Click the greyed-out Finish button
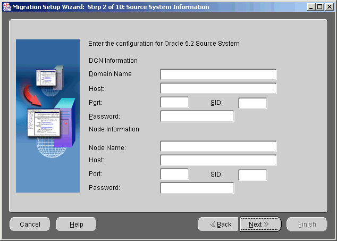337x241 pixels. 307,224
